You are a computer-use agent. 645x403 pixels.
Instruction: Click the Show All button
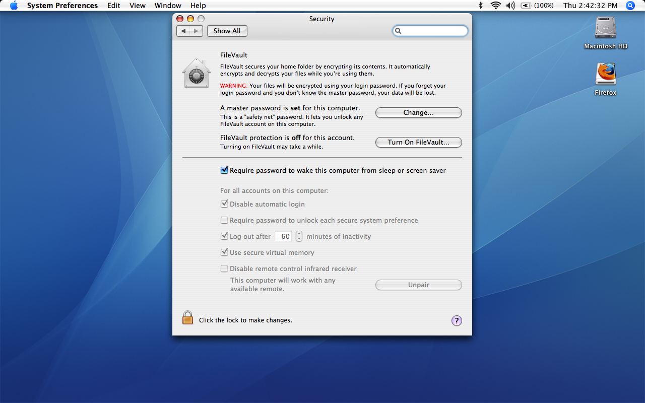point(227,31)
